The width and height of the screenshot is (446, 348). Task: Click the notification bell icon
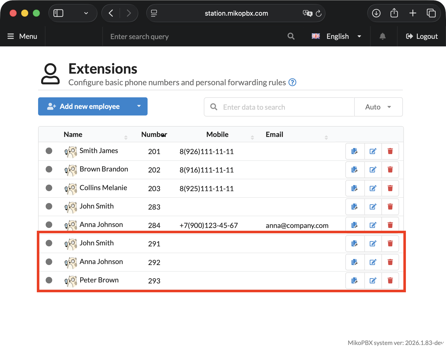382,36
